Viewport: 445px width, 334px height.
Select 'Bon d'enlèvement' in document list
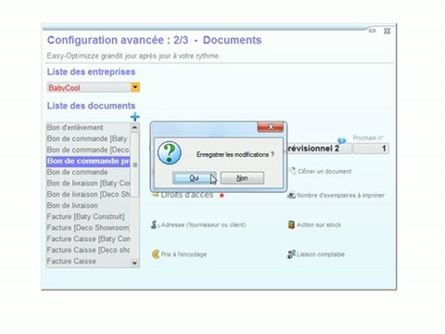pyautogui.click(x=88, y=127)
